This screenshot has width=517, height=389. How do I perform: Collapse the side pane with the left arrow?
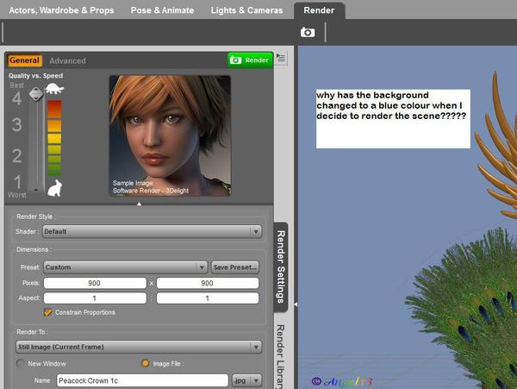[296, 304]
